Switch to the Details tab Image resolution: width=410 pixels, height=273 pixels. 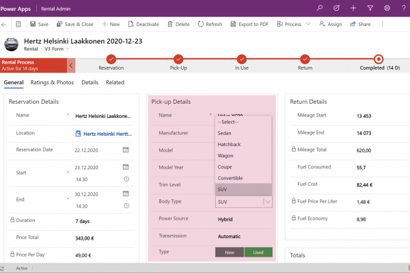pyautogui.click(x=90, y=83)
